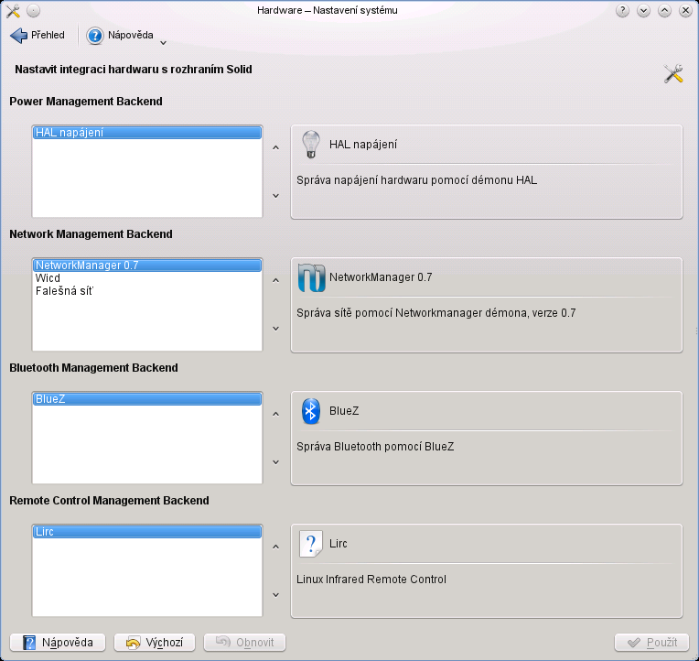Apply changes with the Použít button
Viewport: 699px width, 661px height.
651,643
